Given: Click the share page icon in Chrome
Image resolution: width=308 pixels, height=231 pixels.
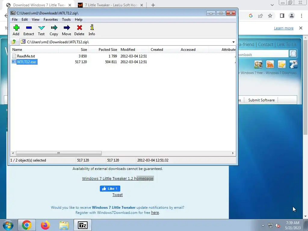Looking at the screenshot, I should point(260,16).
